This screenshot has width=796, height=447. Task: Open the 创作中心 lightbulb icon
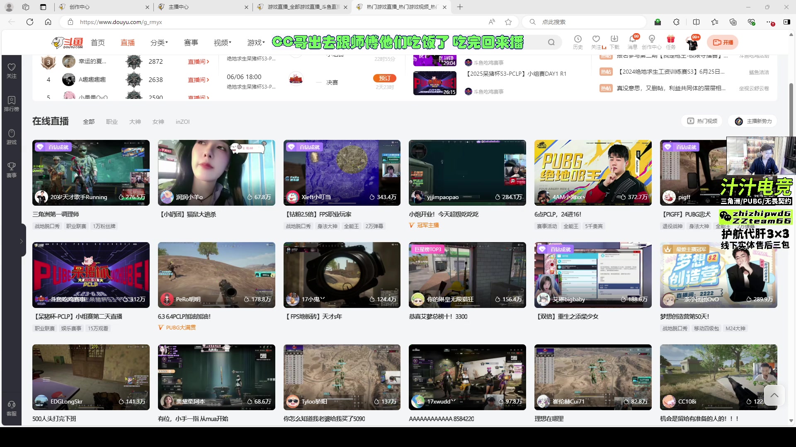(x=652, y=42)
